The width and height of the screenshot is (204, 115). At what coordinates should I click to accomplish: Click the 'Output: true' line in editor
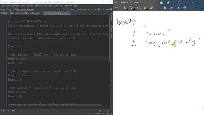(17, 59)
